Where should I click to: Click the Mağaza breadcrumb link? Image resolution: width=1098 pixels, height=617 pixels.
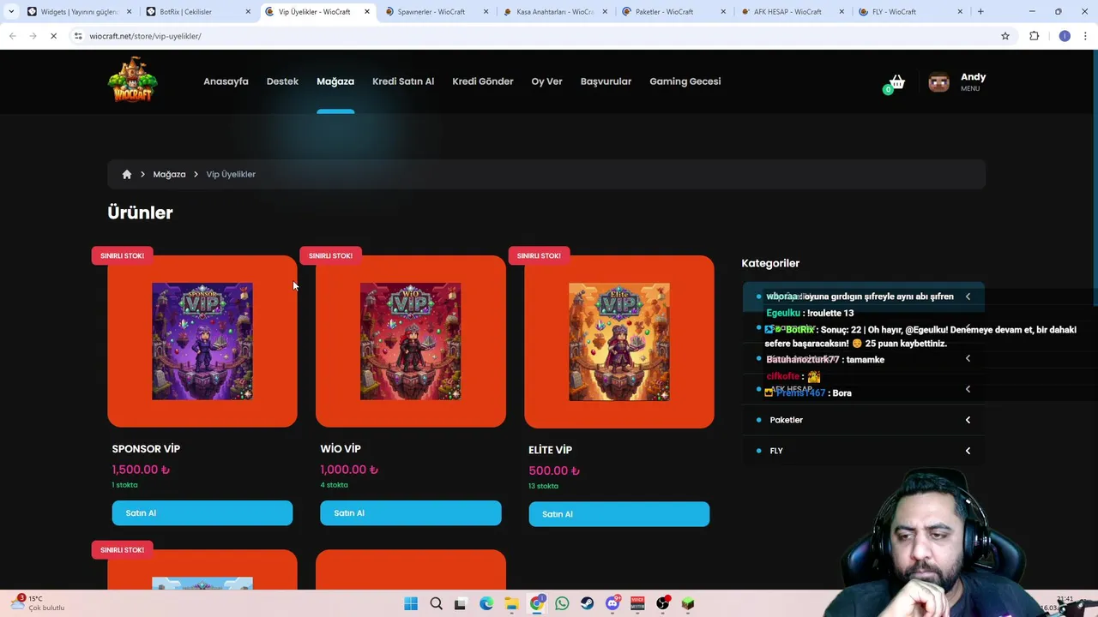click(x=169, y=174)
